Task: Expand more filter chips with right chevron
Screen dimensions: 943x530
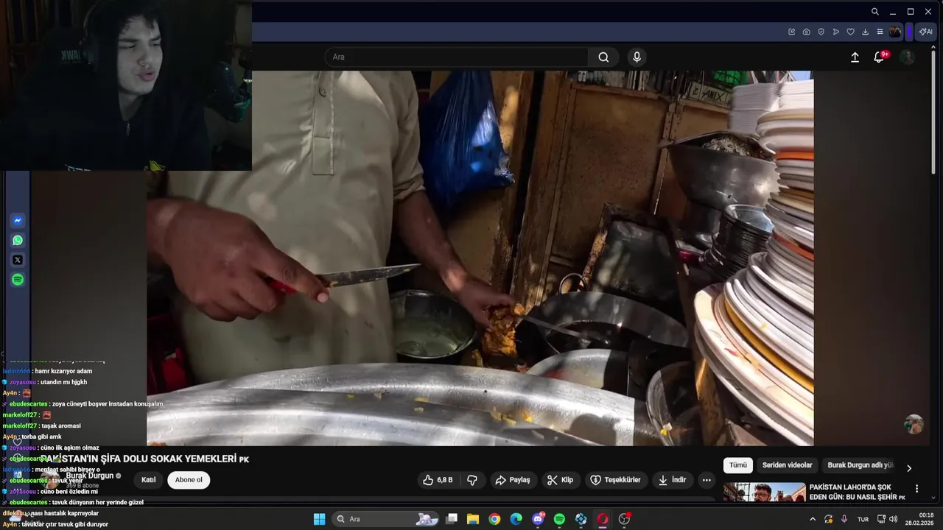Action: pos(908,468)
